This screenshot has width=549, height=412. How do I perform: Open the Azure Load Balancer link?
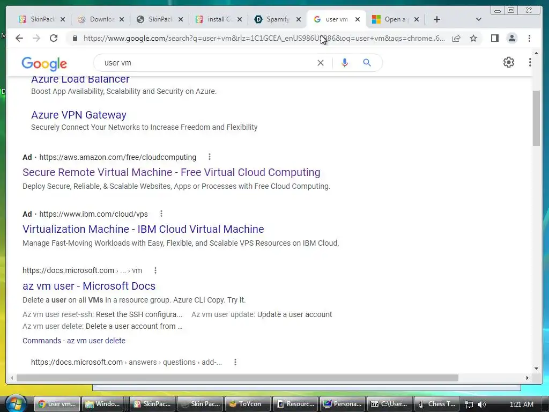80,79
